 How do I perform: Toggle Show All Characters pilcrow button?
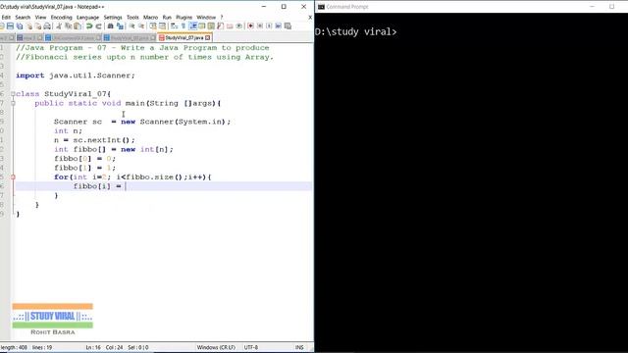(183, 26)
